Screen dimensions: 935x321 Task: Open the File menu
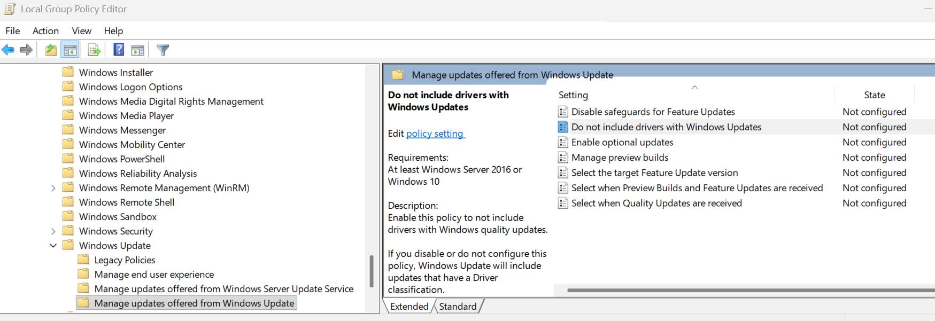13,31
